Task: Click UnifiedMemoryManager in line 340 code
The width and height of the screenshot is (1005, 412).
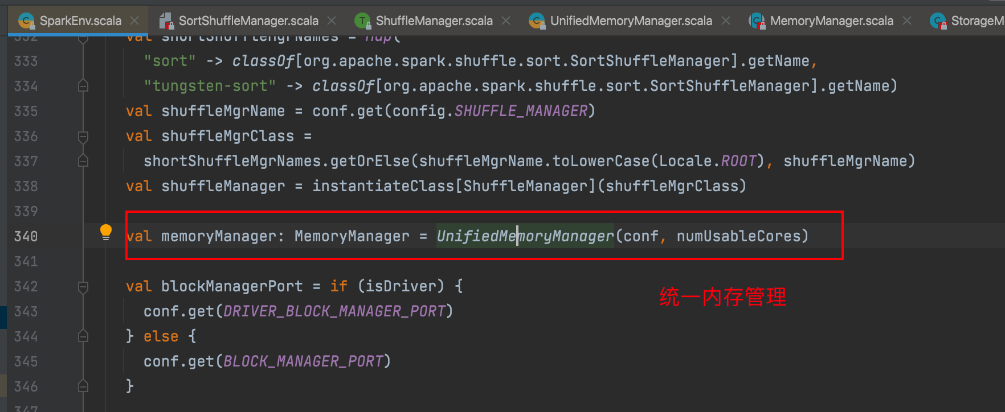Action: pos(525,236)
